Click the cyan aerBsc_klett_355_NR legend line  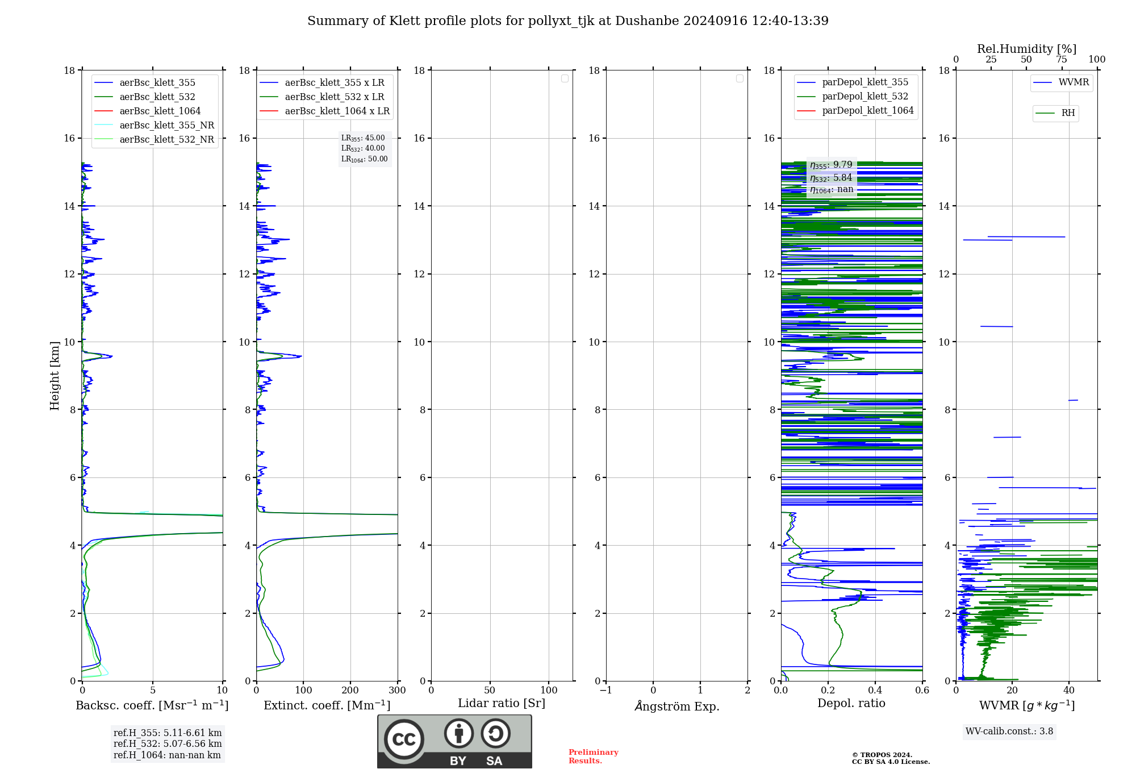[x=104, y=126]
